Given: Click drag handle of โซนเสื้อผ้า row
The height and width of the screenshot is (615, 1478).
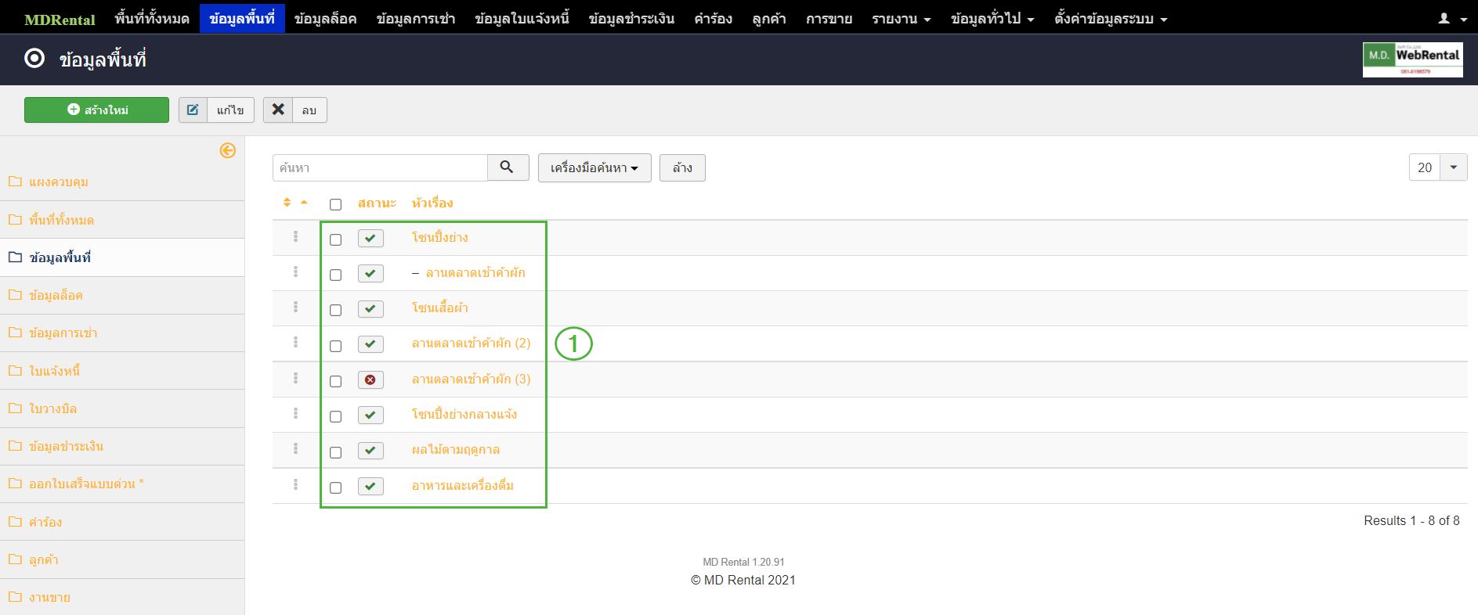Looking at the screenshot, I should 295,307.
